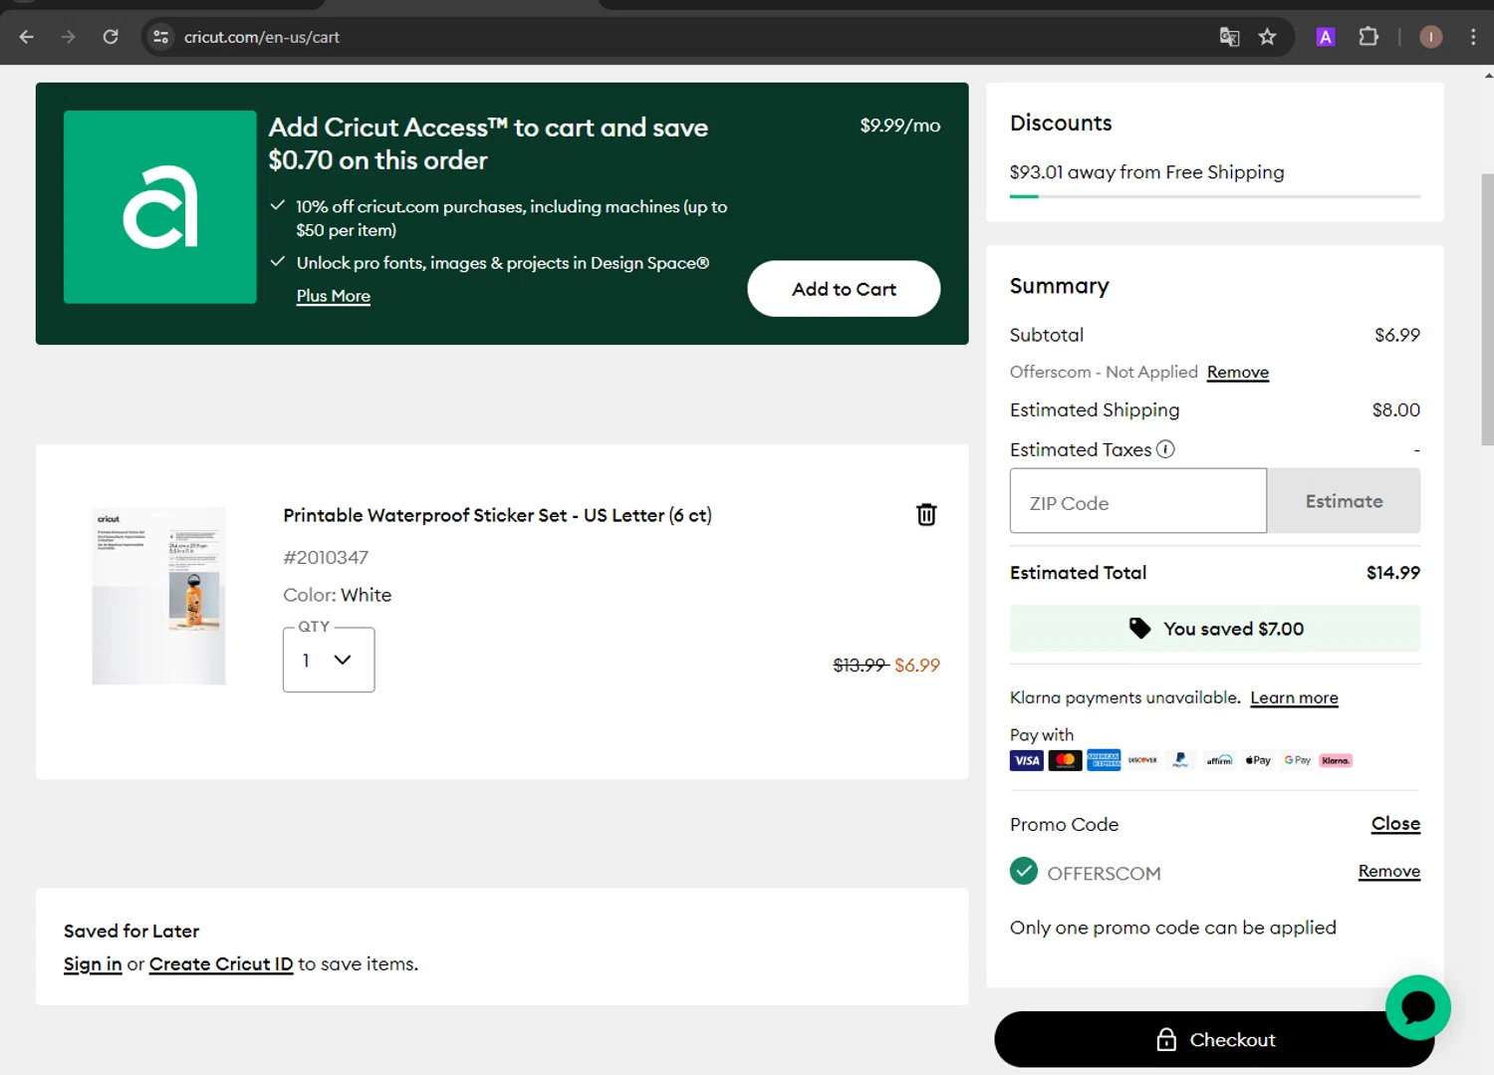Click the Plus More link
This screenshot has height=1075, width=1494.
click(334, 296)
